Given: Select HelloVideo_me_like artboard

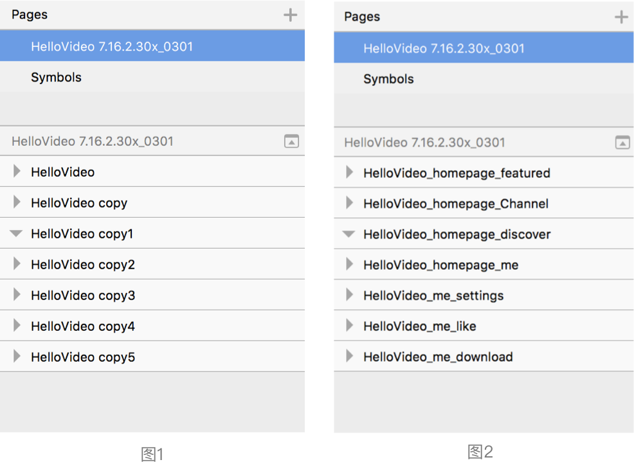Looking at the screenshot, I should click(420, 326).
